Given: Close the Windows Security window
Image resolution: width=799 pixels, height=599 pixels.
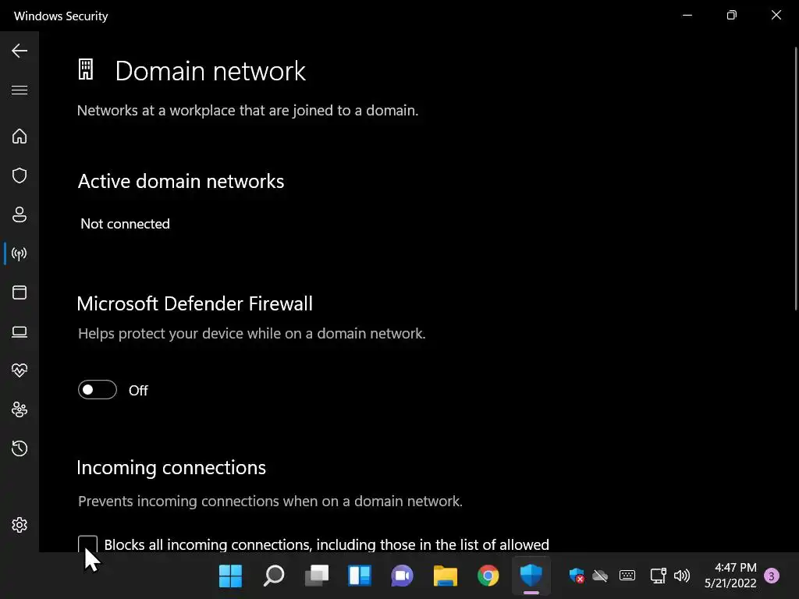Looking at the screenshot, I should coord(776,16).
